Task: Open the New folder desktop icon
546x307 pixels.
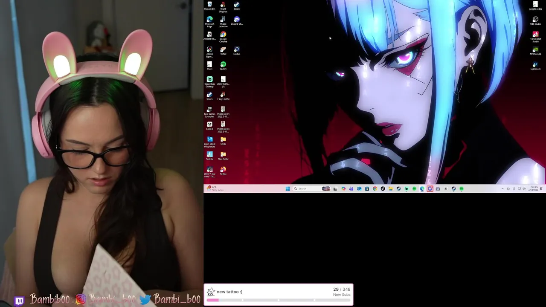Action: [x=223, y=155]
